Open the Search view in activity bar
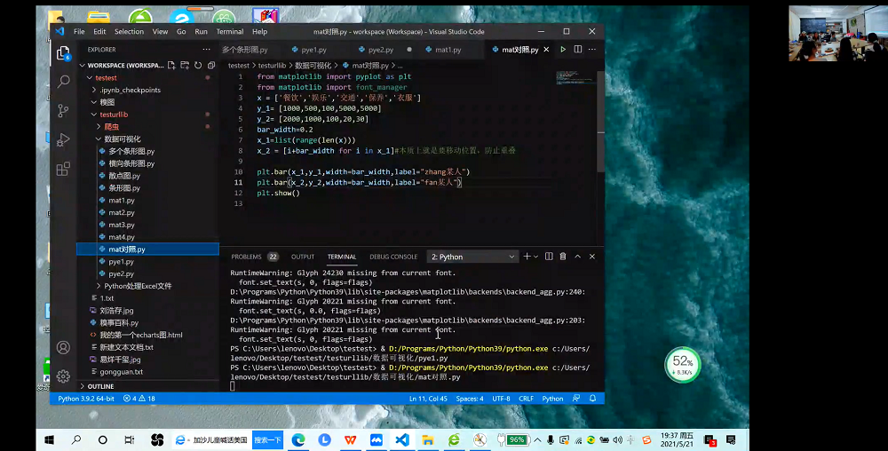 pyautogui.click(x=63, y=81)
